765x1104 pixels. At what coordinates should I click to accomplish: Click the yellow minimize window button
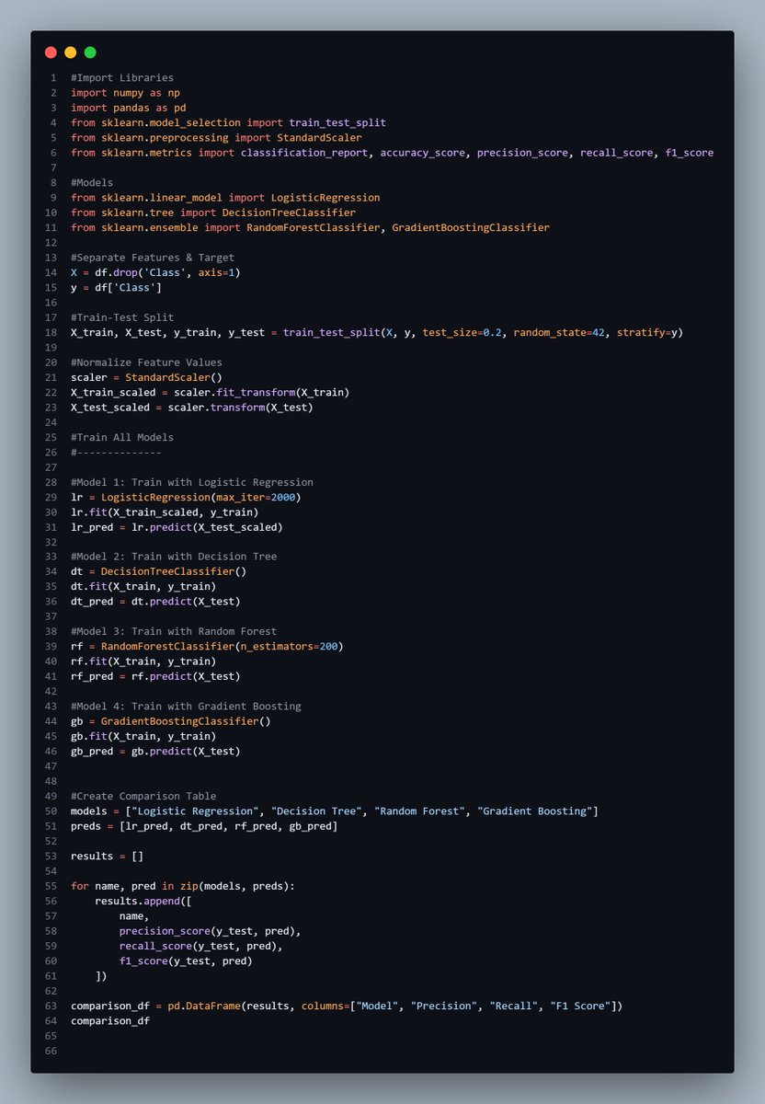tap(70, 52)
